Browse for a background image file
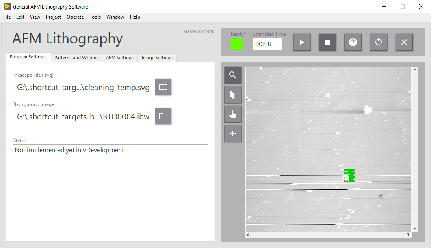The image size is (431, 248). pyautogui.click(x=163, y=116)
